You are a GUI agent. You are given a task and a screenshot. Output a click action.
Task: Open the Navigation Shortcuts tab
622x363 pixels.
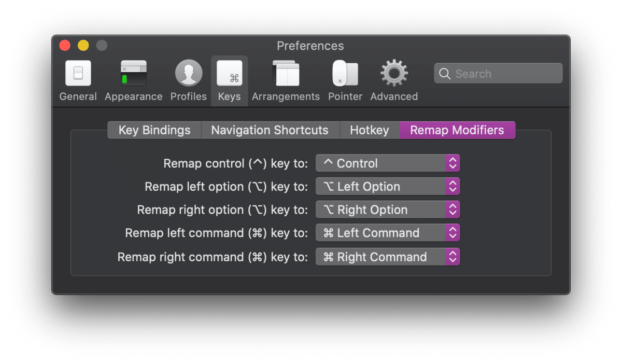pos(270,130)
